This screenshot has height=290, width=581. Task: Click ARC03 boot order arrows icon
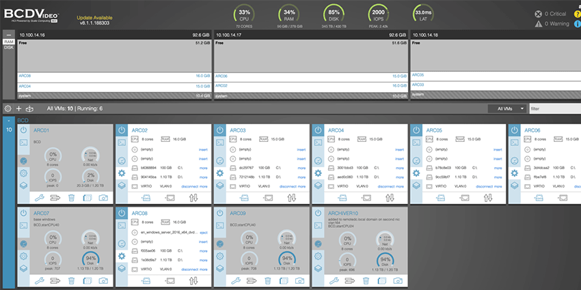coord(292,198)
